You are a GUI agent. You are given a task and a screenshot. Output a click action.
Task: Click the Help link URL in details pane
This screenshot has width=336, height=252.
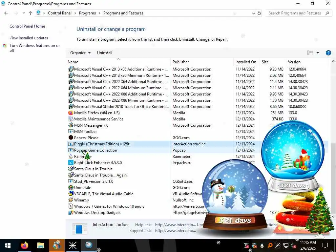(x=175, y=224)
